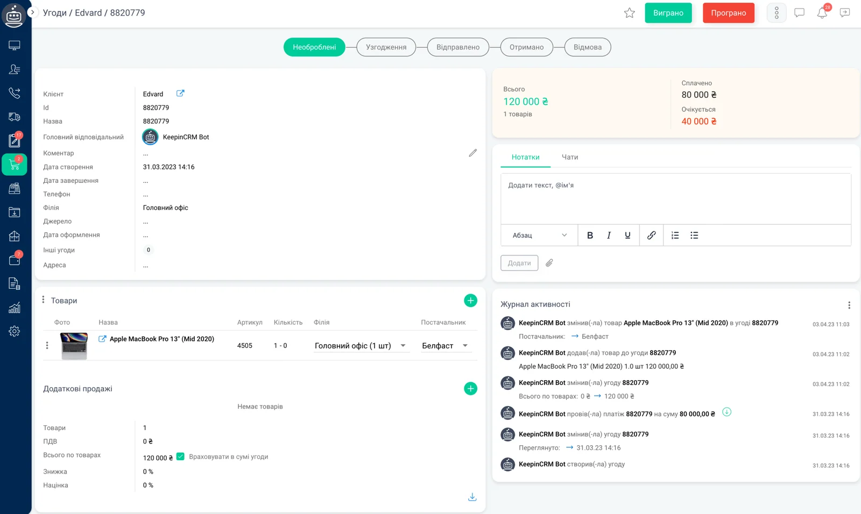
Task: Open Edvard client page via external link icon
Action: (x=180, y=94)
